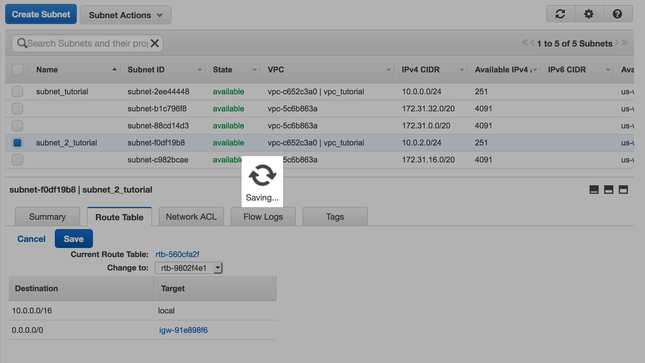This screenshot has width=645, height=363.
Task: Open the Subnet Actions dropdown
Action: click(x=126, y=15)
